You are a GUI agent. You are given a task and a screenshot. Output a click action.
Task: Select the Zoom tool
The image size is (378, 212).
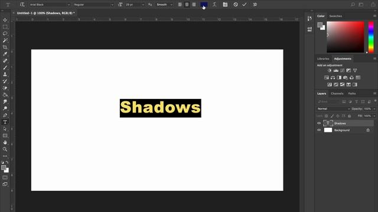[5, 149]
